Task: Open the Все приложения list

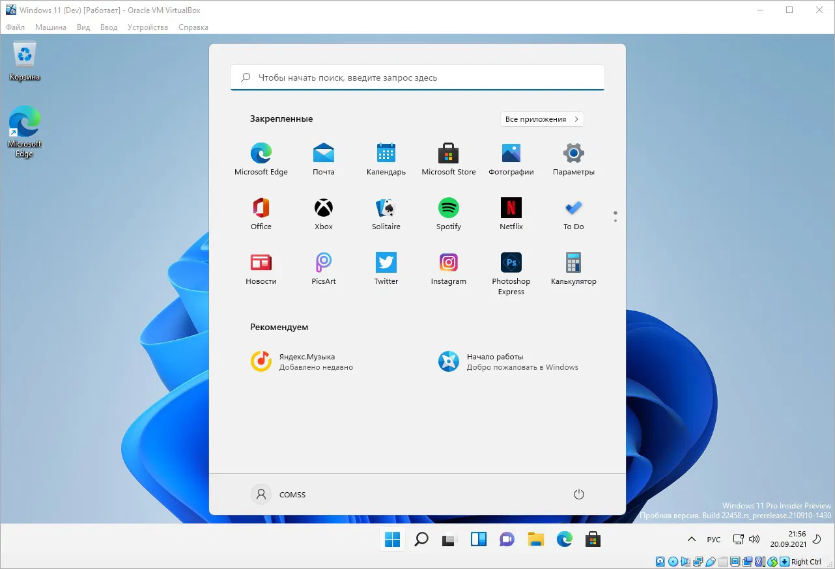Action: coord(542,119)
